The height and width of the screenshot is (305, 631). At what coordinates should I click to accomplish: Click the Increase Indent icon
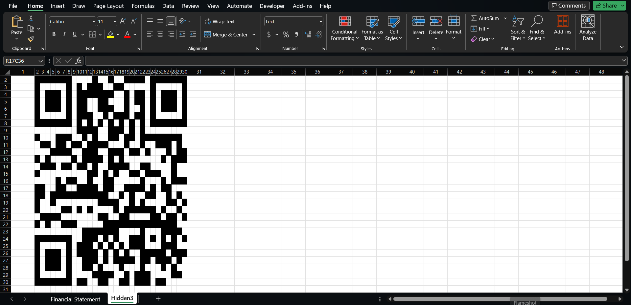[x=193, y=34]
